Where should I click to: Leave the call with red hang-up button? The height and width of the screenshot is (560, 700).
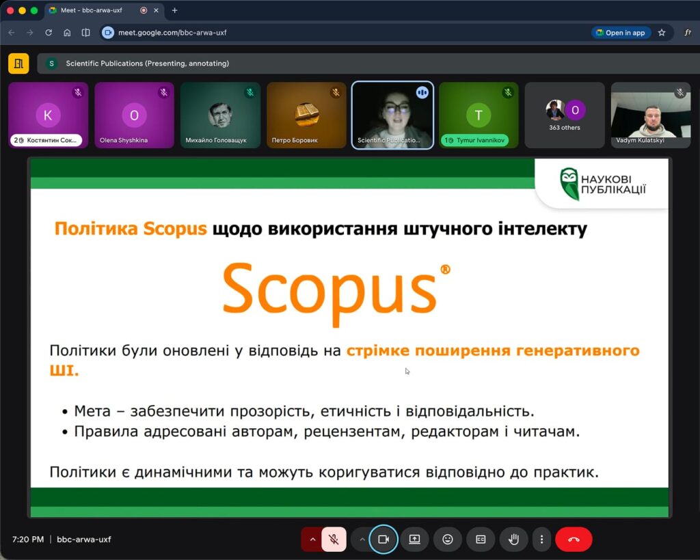pos(574,540)
